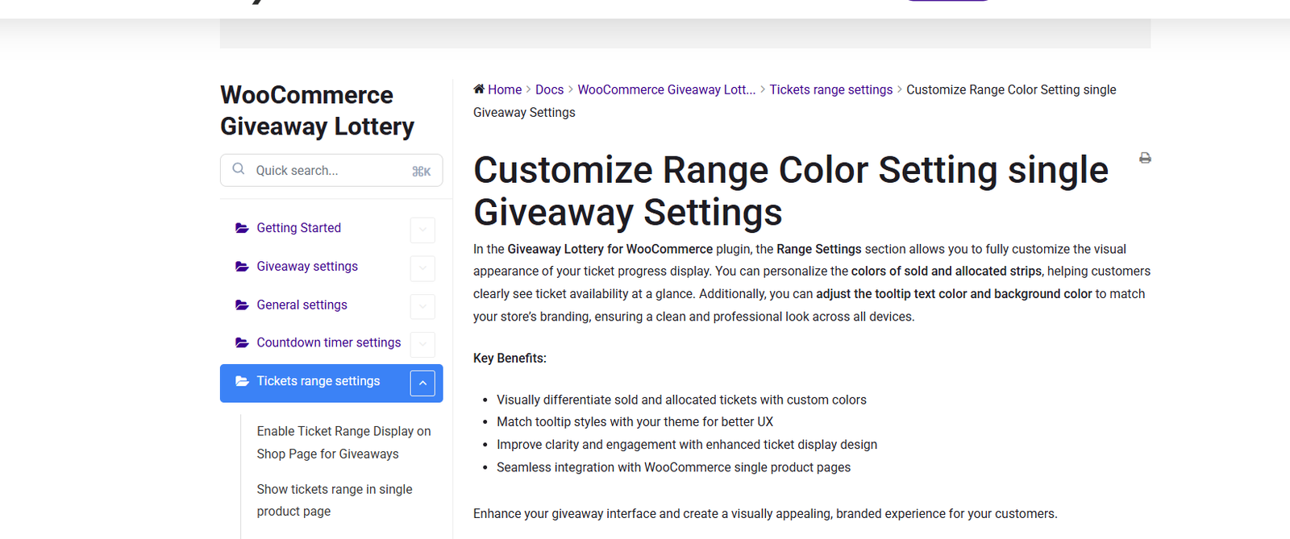Screen dimensions: 1290x539
Task: Focus the Quick search input field
Action: (331, 171)
